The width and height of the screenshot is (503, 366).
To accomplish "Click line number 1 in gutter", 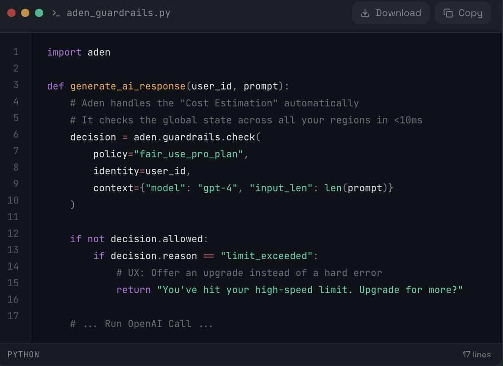I will click(16, 52).
